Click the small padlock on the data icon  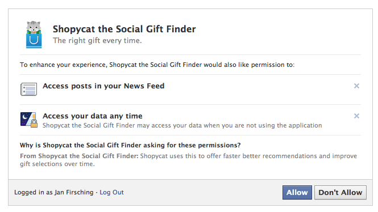click(34, 124)
